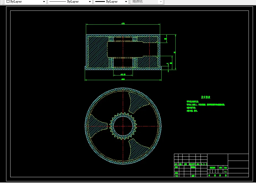The width and height of the screenshot is (256, 183).
Task: Click the white ByLayer color swatch box
Action: pyautogui.click(x=8, y=1)
